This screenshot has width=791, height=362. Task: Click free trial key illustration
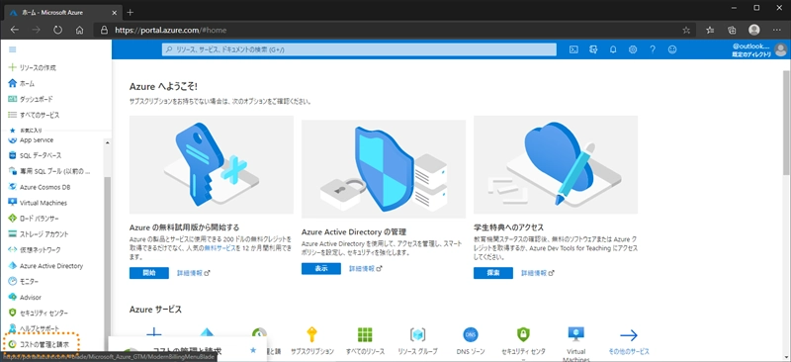click(x=212, y=164)
